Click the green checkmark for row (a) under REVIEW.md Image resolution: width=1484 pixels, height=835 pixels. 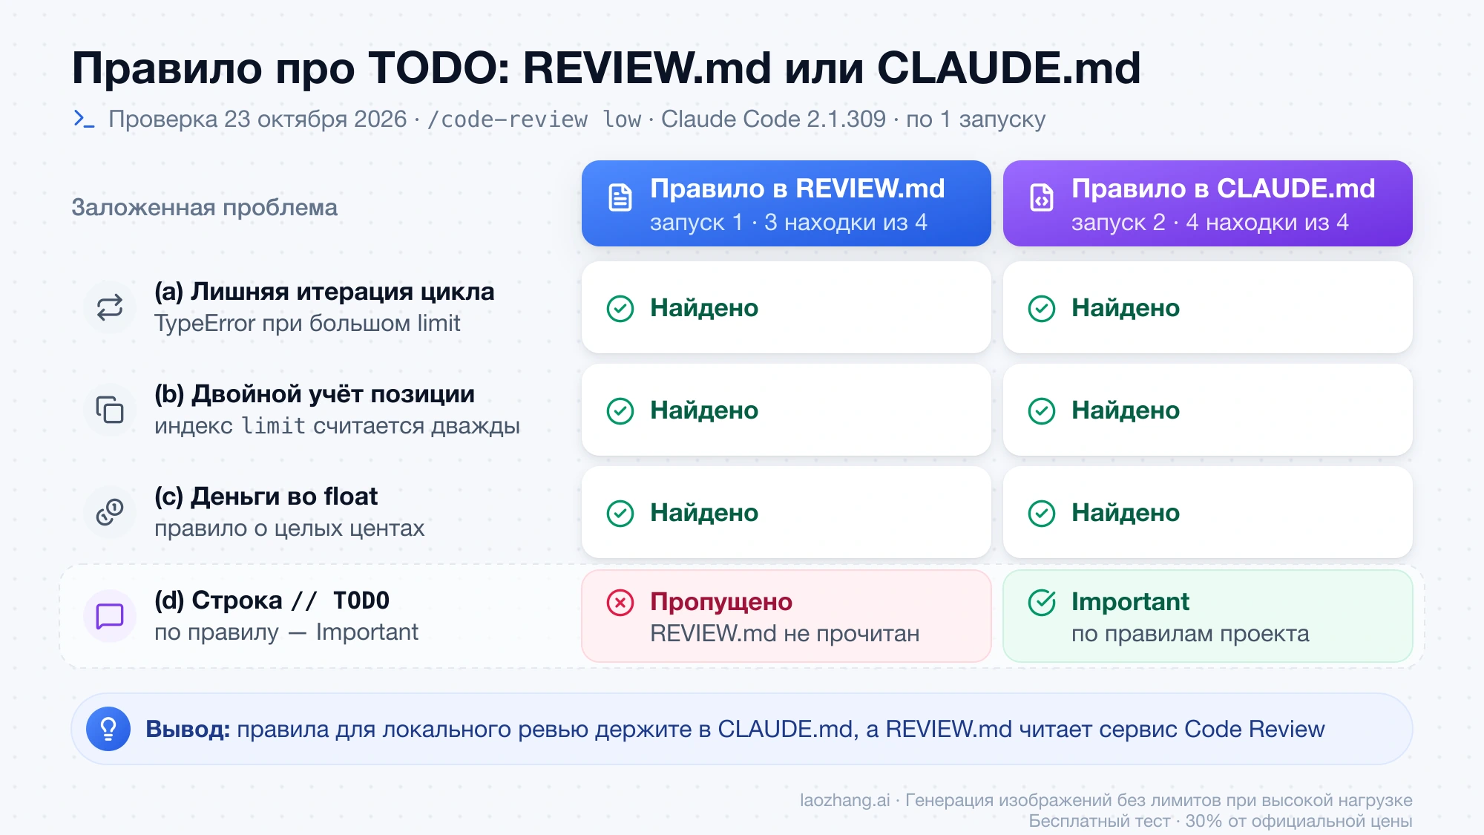point(620,308)
